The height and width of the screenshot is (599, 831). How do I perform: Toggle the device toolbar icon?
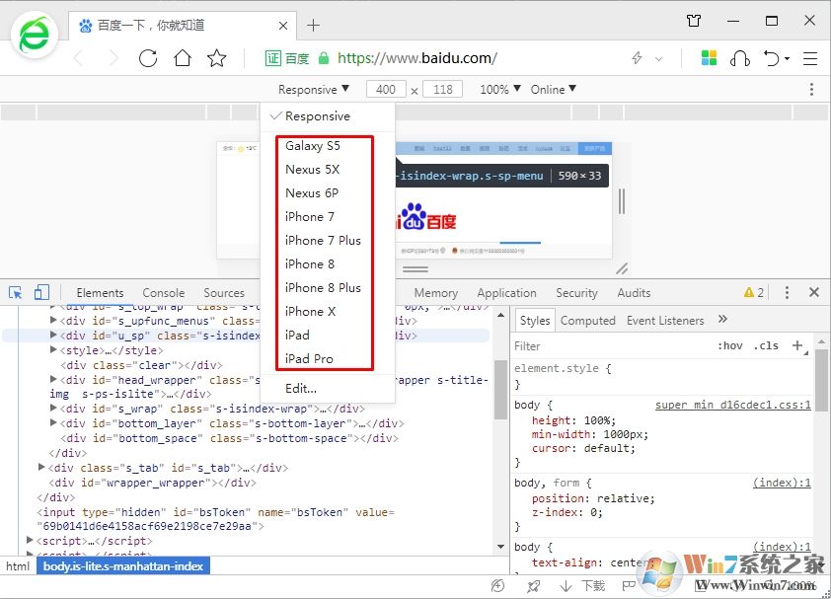coord(41,292)
